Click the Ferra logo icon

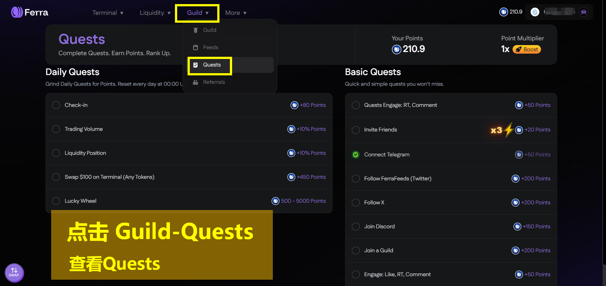pyautogui.click(x=17, y=12)
